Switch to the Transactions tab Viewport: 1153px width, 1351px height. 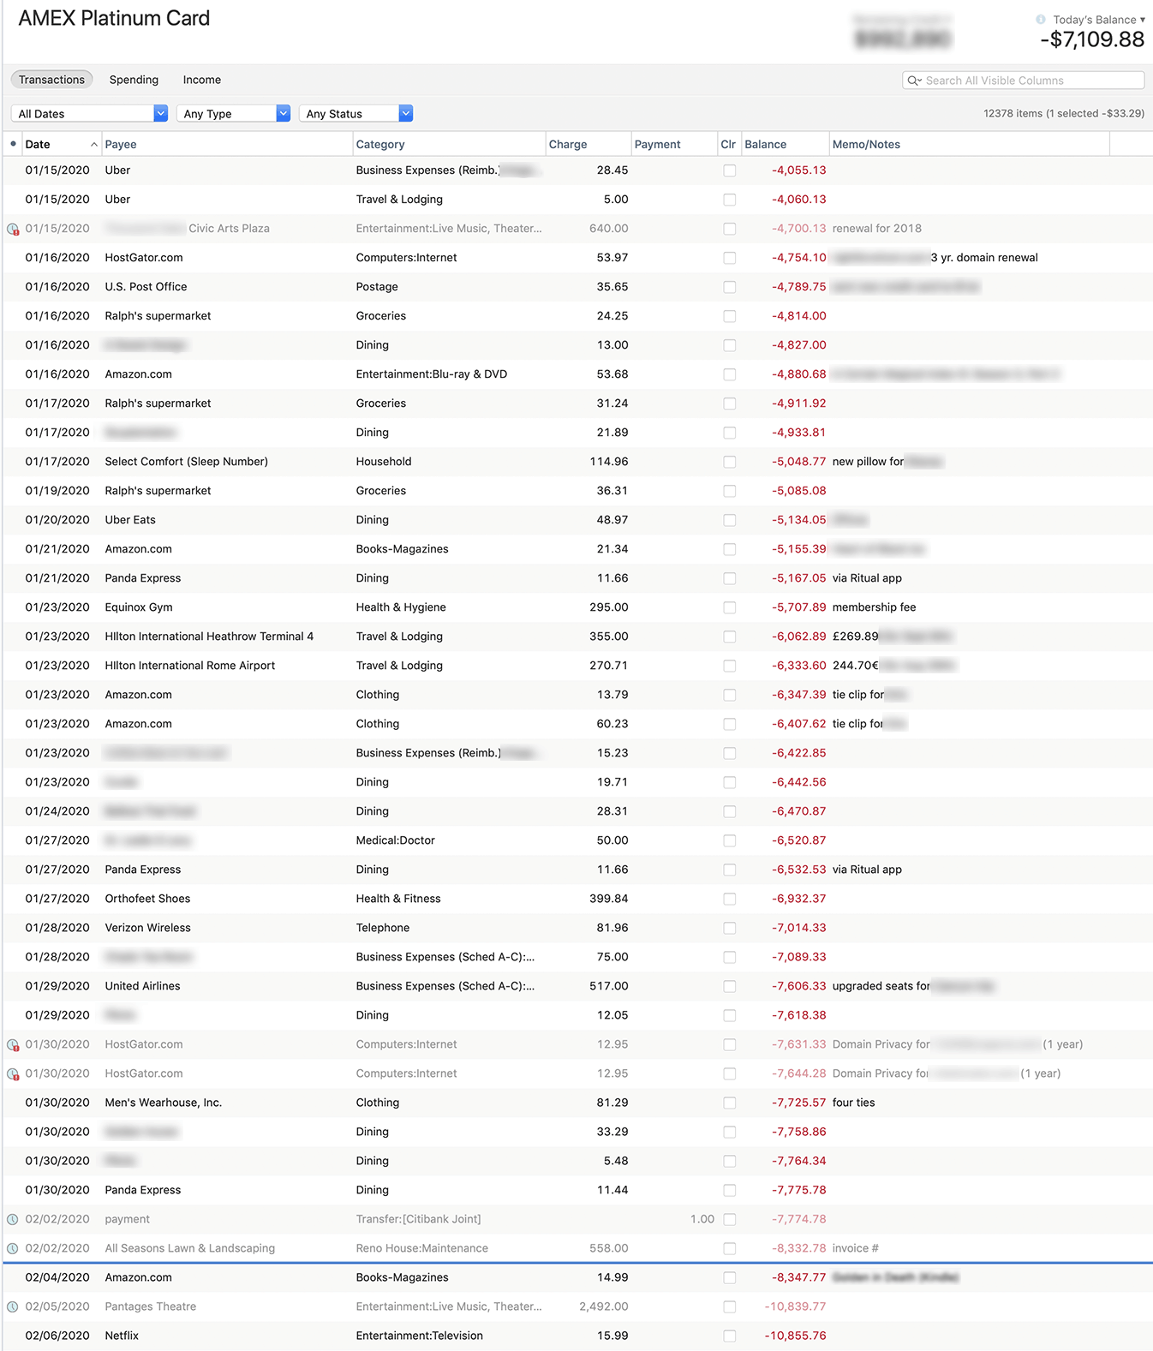[51, 80]
